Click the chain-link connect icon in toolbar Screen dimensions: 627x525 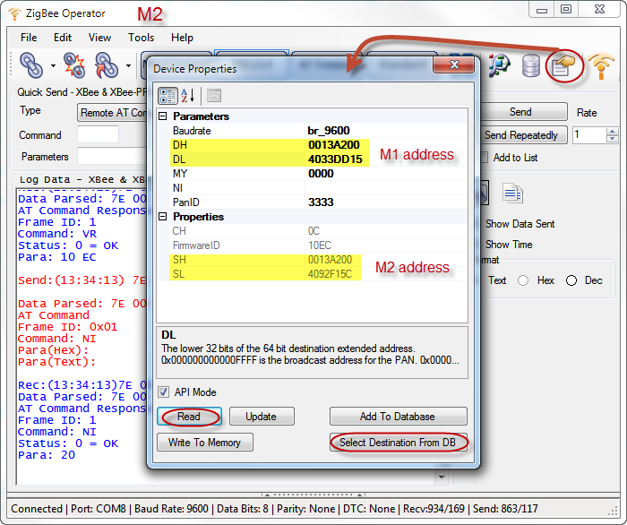[x=31, y=65]
